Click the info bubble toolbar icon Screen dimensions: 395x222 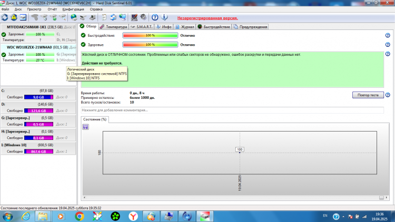coord(164,17)
